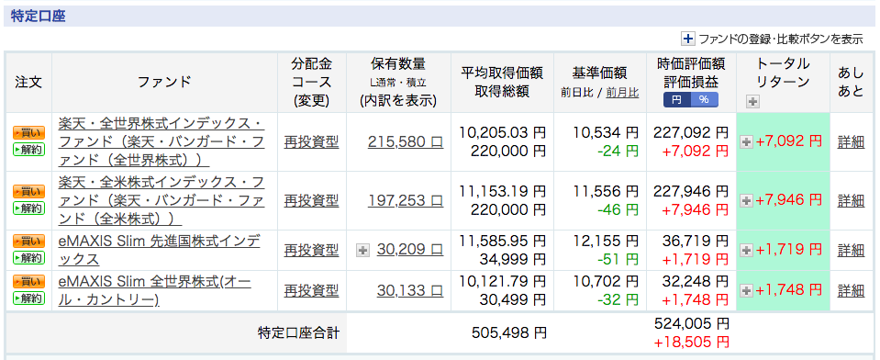This screenshot has width=880, height=360.
Task: Click 買い button for 楽天・全米株式インデックス fund
Action: (x=28, y=192)
